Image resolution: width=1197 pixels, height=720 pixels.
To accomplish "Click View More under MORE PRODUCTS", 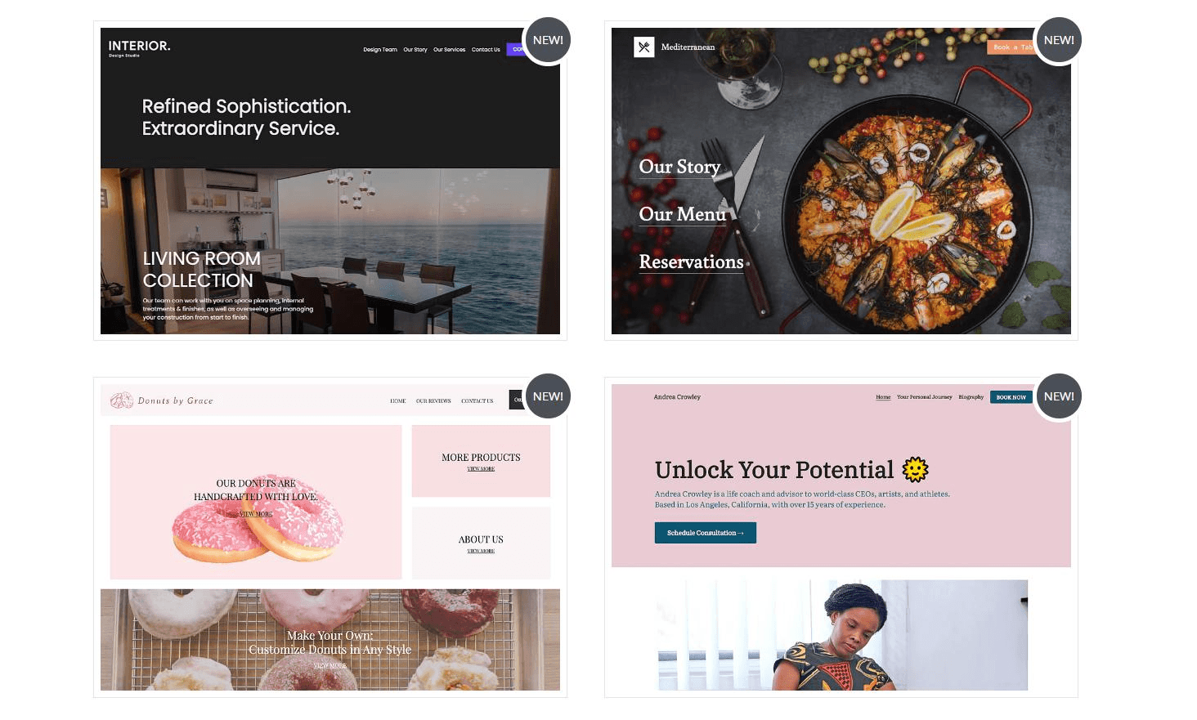I will 481,469.
